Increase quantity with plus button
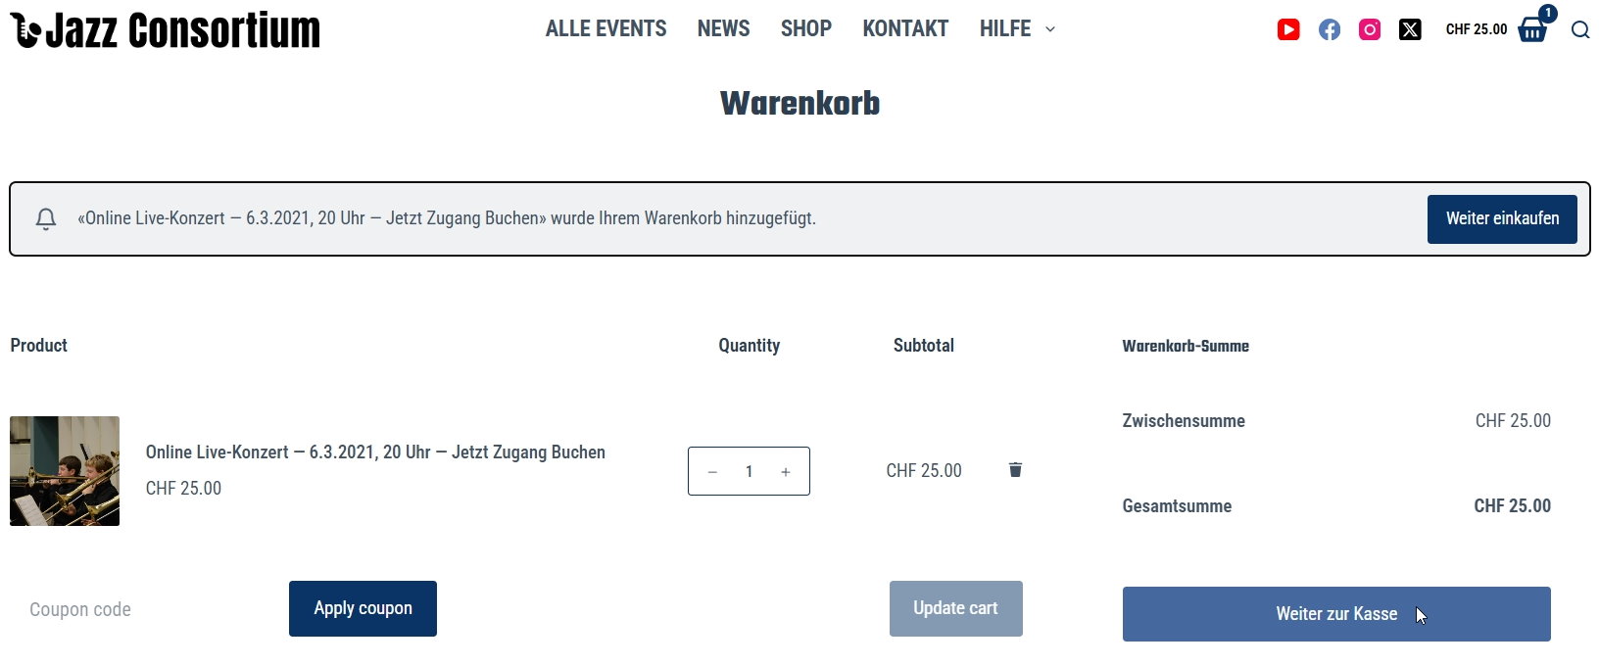Viewport: 1599px width, 666px height. pos(786,472)
